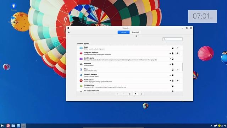Click the blue app launcher on taskbar
Screen dimensions: 227x128
18,126
